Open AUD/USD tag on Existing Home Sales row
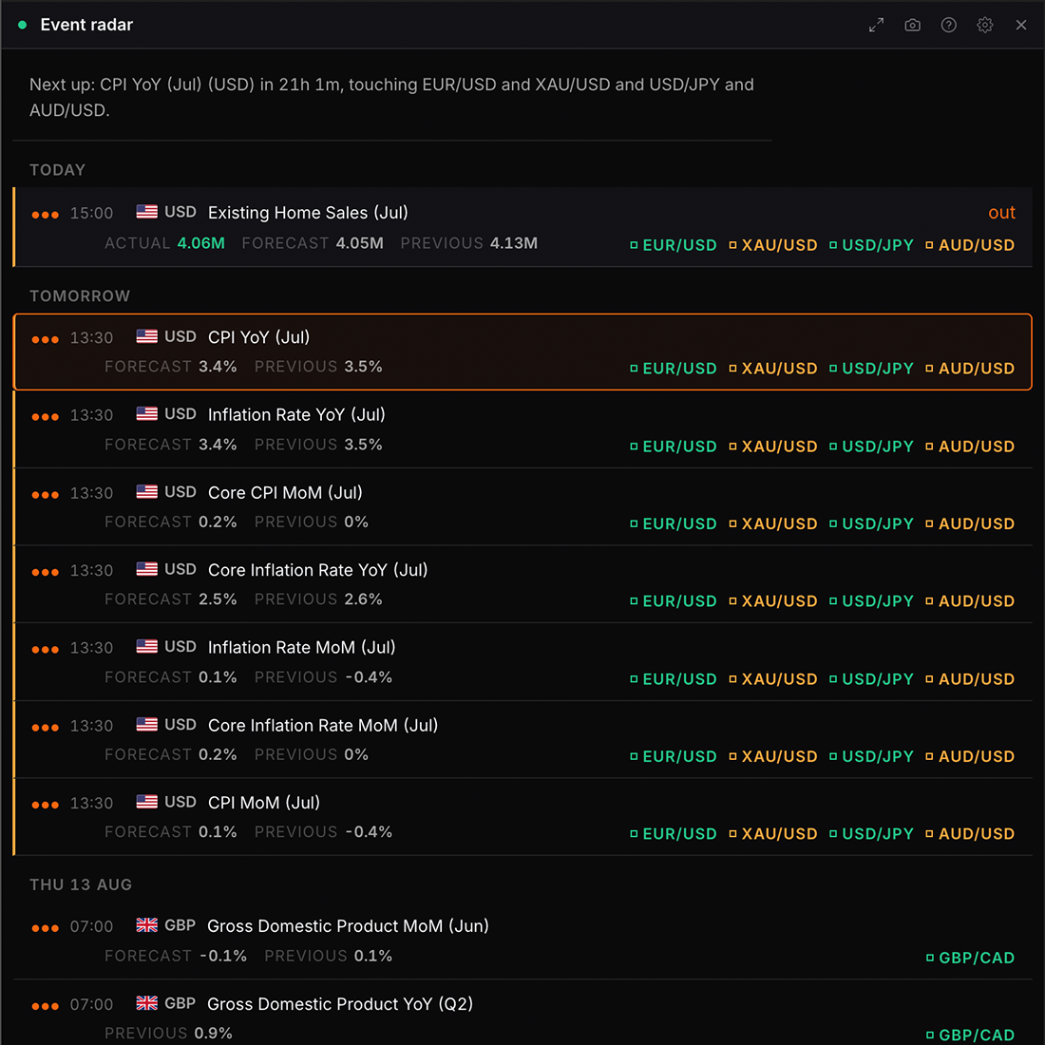The width and height of the screenshot is (1045, 1045). (970, 245)
